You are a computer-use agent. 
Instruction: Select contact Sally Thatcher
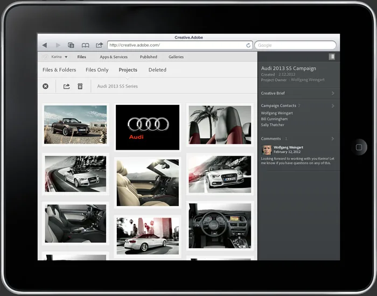[273, 125]
